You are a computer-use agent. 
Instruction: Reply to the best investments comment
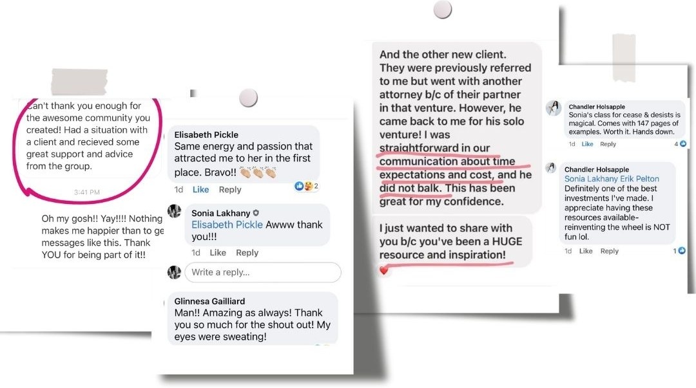click(609, 251)
